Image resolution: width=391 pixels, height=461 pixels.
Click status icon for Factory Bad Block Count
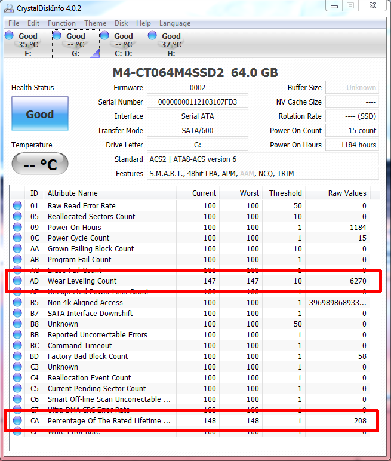point(17,356)
